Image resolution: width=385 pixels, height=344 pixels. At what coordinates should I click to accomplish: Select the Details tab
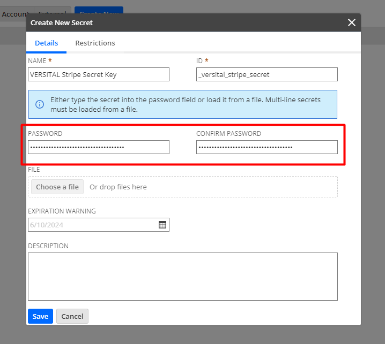point(46,43)
